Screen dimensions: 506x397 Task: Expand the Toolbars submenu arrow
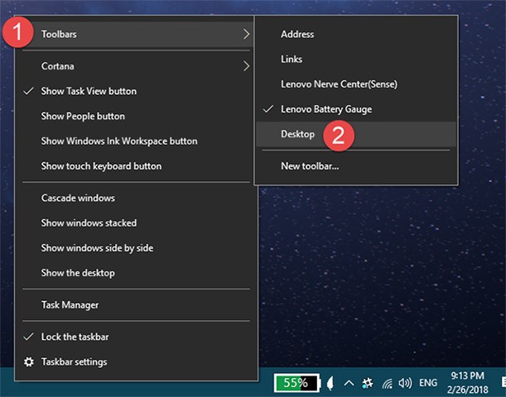click(246, 34)
